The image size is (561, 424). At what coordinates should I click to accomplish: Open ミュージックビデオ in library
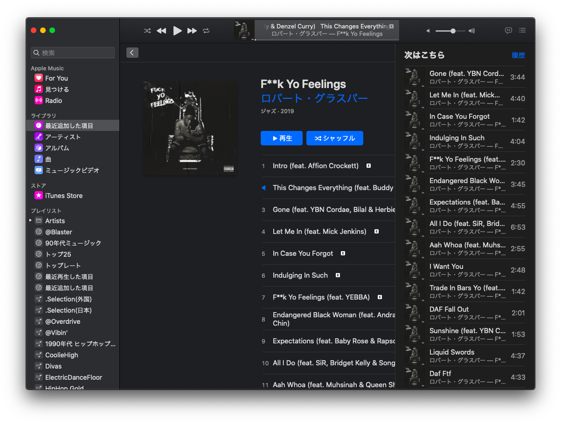pyautogui.click(x=73, y=171)
